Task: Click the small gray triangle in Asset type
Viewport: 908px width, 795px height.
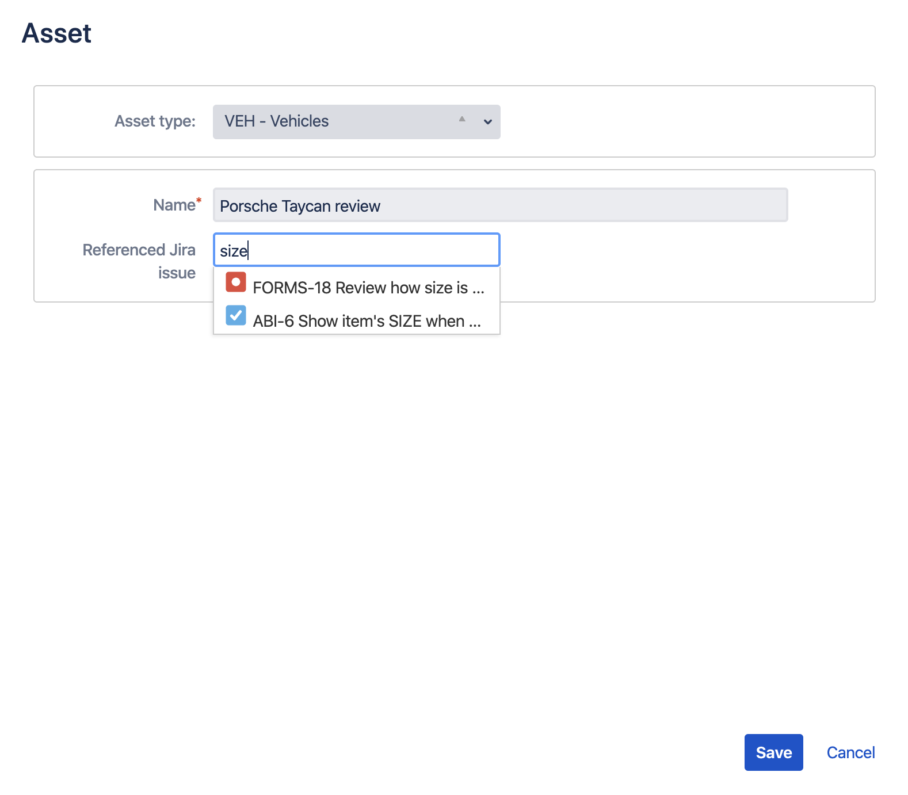Action: pyautogui.click(x=462, y=119)
